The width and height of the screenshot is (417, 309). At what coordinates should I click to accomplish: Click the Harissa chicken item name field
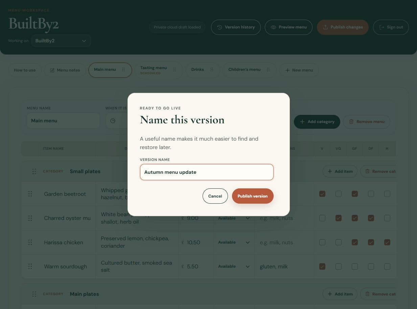(67, 242)
